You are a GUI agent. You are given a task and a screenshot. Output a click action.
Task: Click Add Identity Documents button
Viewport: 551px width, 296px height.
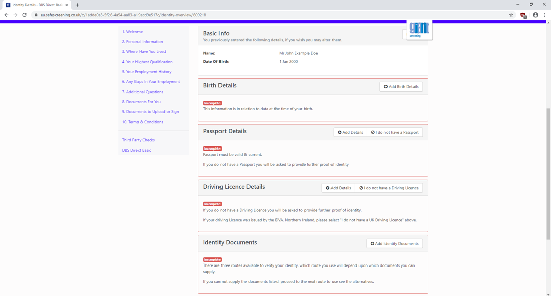coord(394,243)
